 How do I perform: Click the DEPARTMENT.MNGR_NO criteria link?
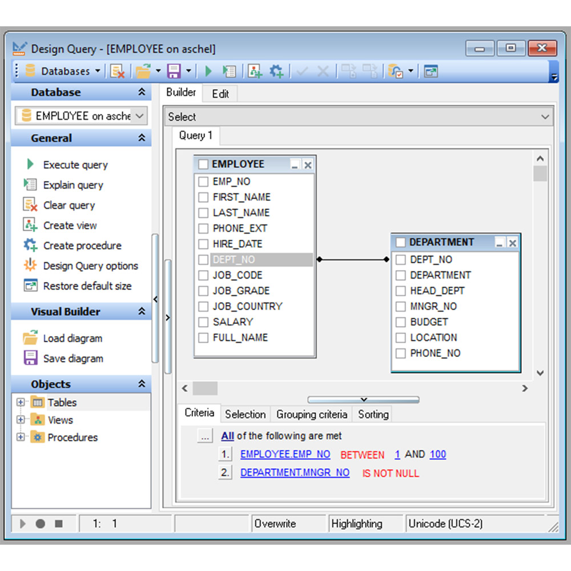(x=295, y=473)
